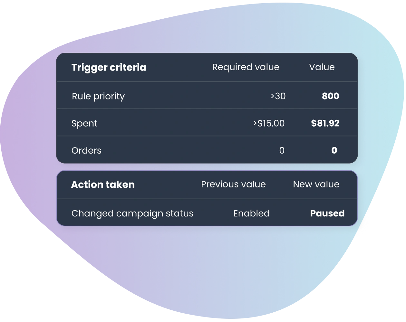
Task: Click the required Orders value of 0
Action: (x=282, y=150)
